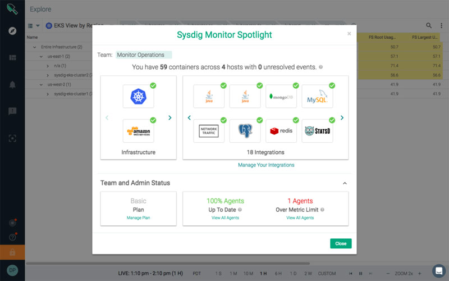Image resolution: width=449 pixels, height=281 pixels.
Task: Expand the n/a (1) tree node
Action: click(x=48, y=66)
